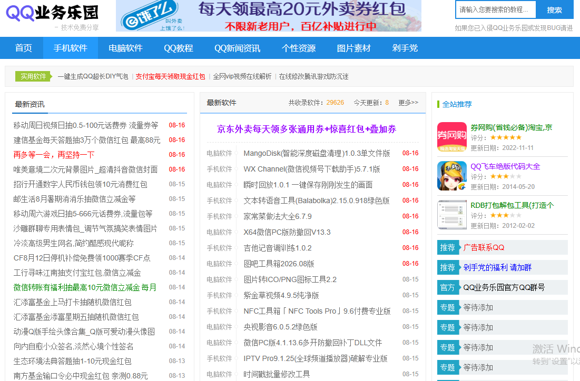Open the 个性资源 navigation tab

coord(299,48)
